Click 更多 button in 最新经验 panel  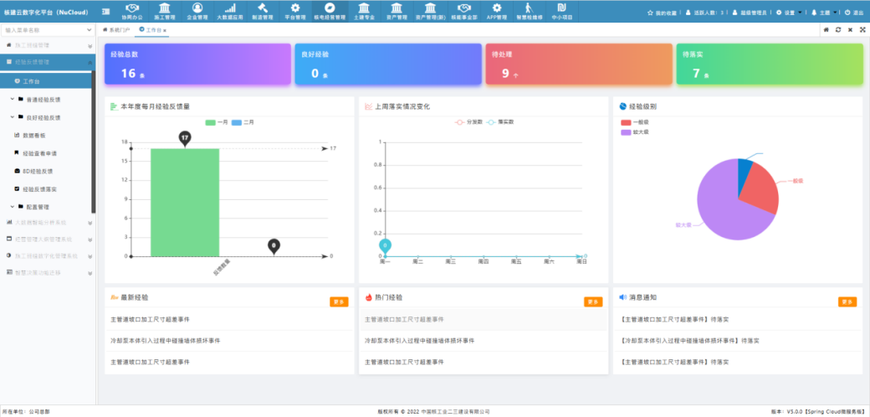(339, 302)
